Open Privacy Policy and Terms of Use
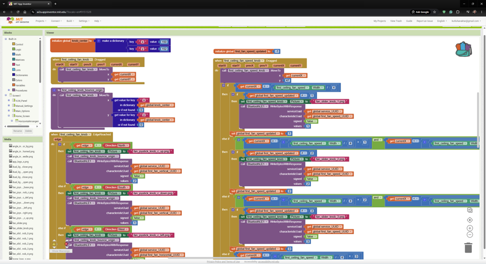 point(223,262)
